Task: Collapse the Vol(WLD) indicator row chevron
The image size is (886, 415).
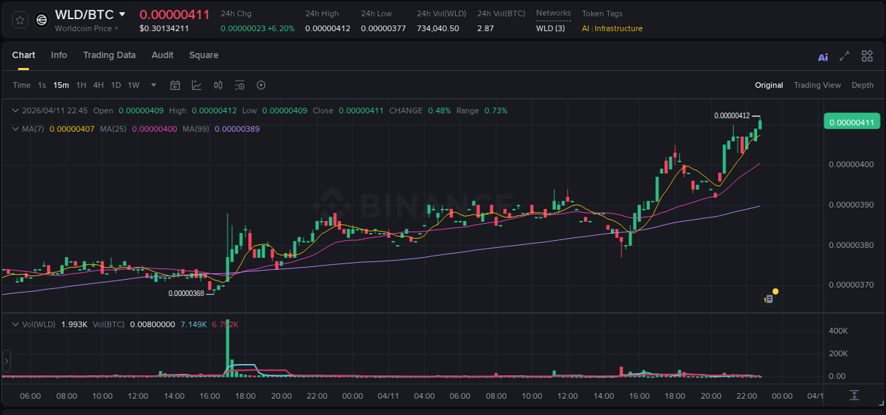Action: pyautogui.click(x=15, y=324)
